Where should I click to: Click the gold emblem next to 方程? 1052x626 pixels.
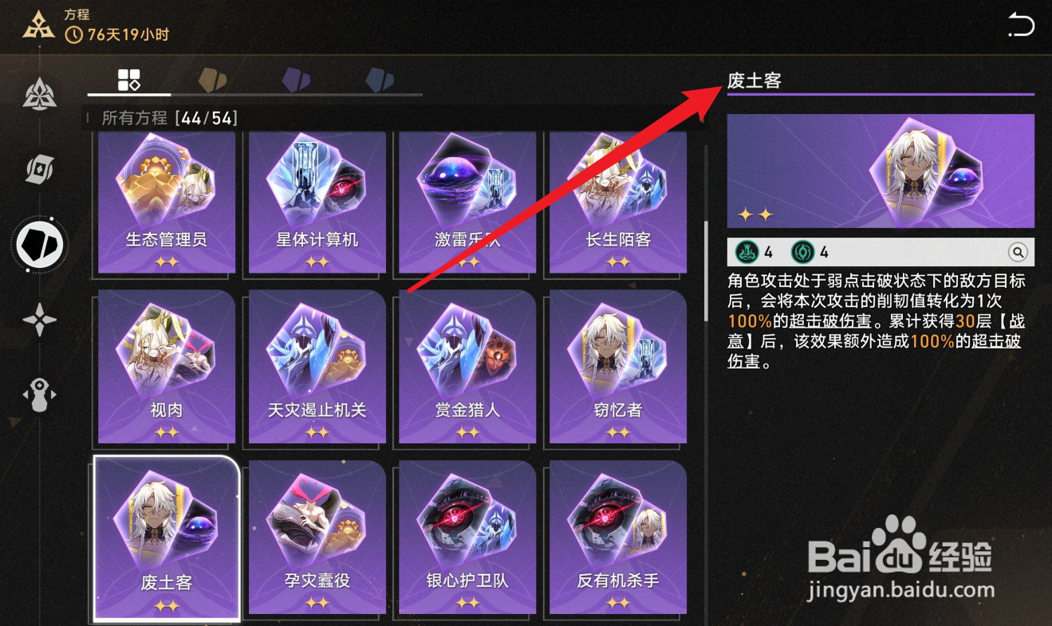(x=38, y=25)
